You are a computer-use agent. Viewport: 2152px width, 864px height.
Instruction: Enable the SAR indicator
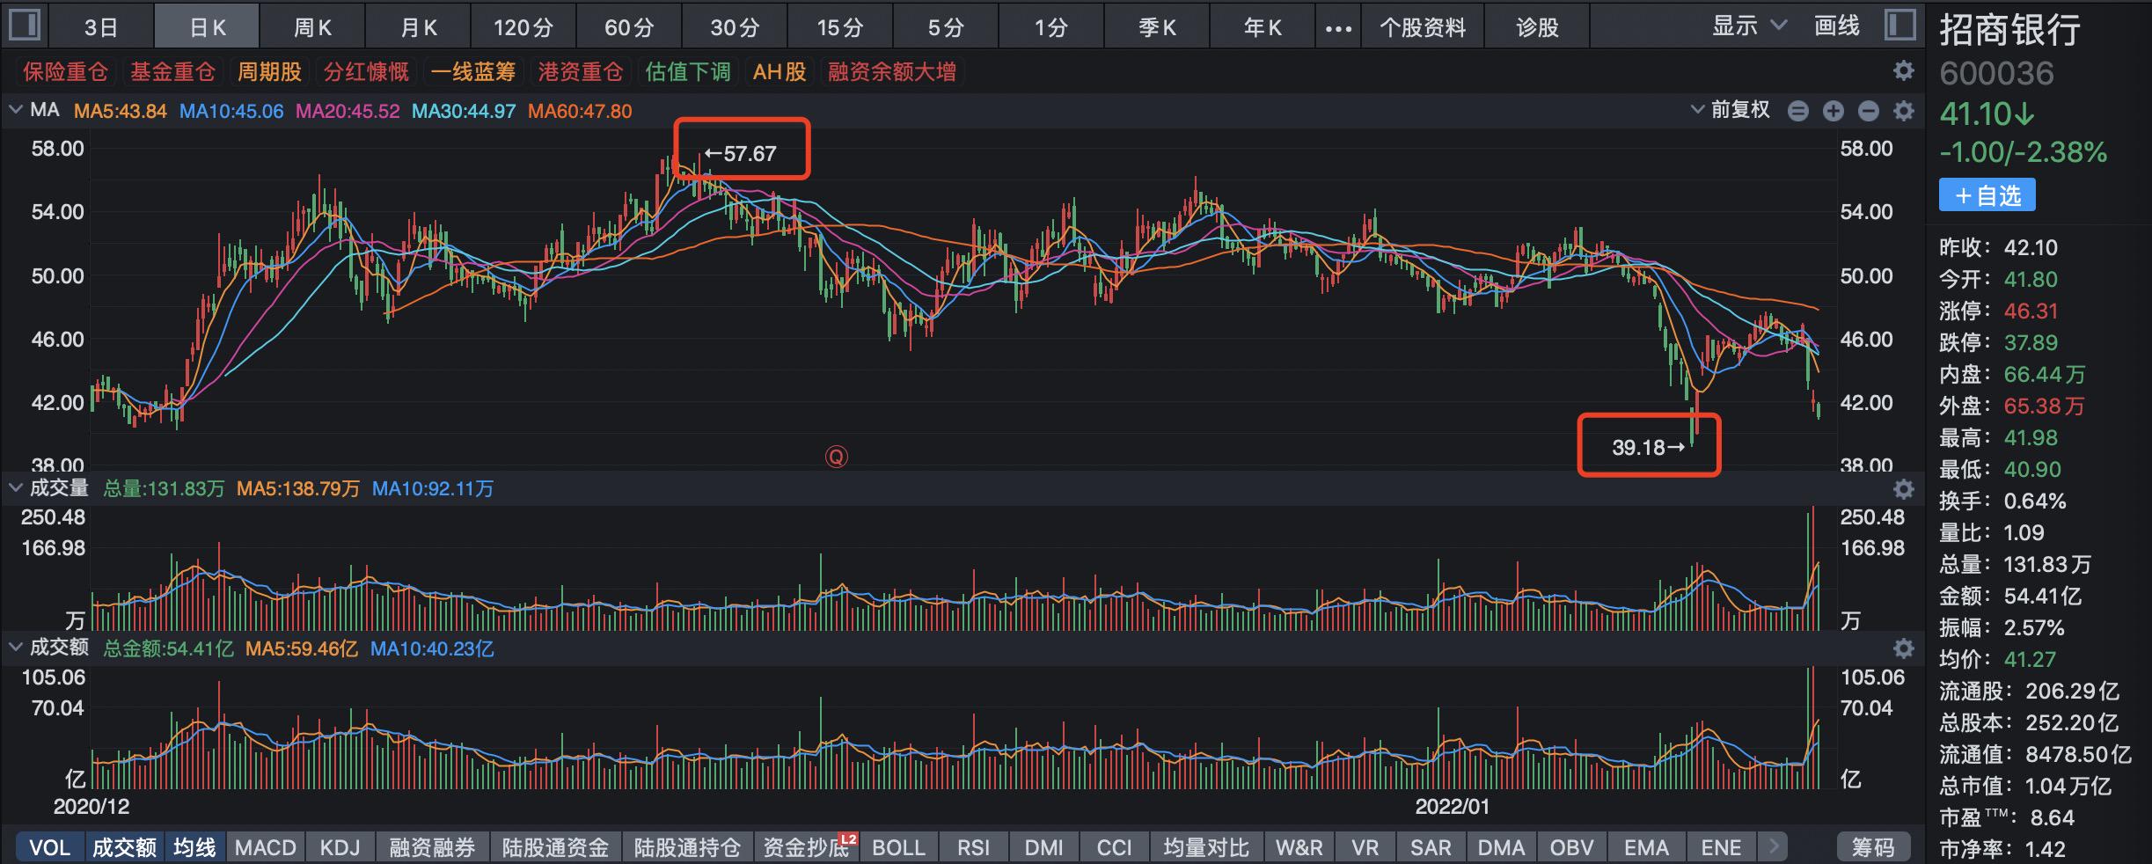pos(1431,847)
